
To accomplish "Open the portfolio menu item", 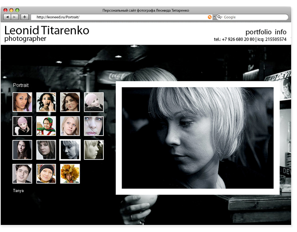I will pos(258,32).
